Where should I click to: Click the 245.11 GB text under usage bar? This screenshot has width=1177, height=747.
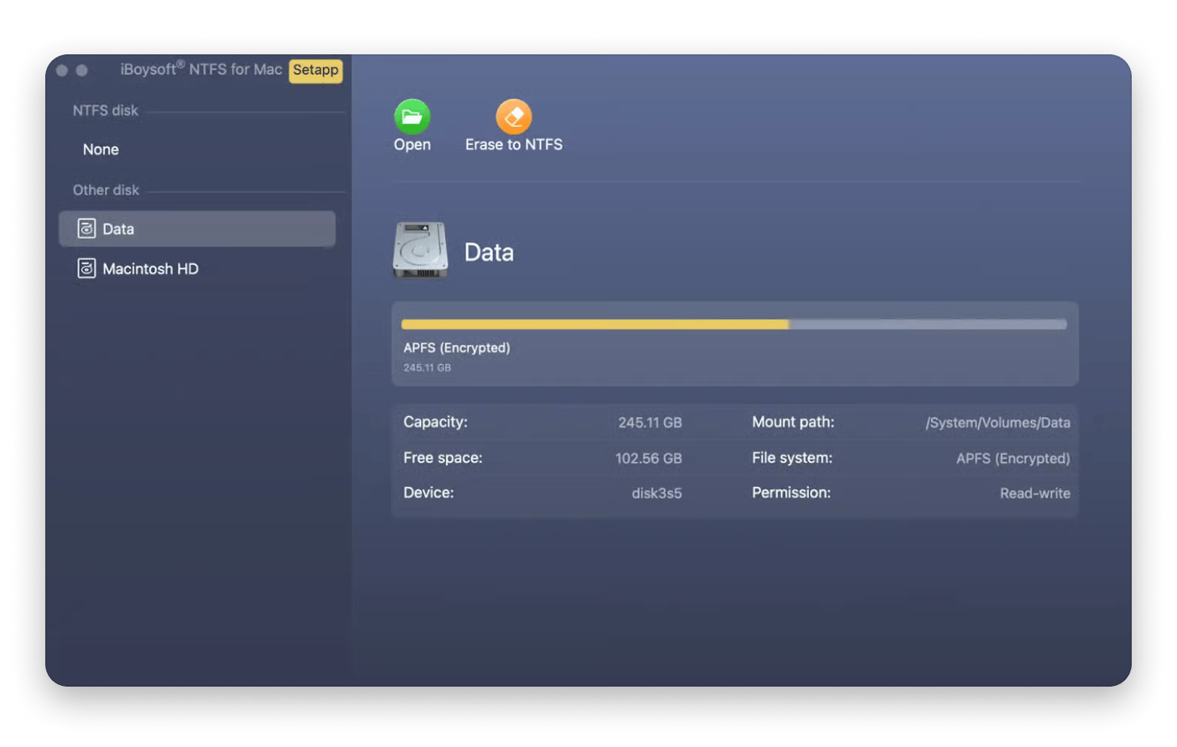click(x=427, y=367)
